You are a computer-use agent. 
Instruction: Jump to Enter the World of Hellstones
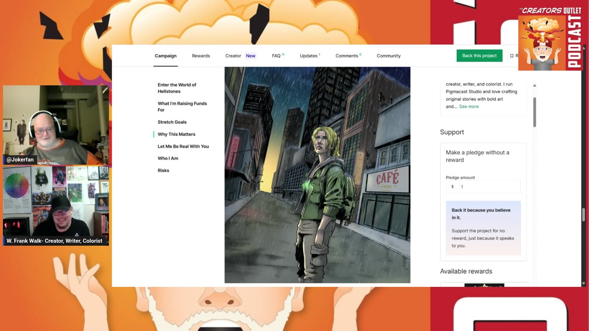pos(177,88)
